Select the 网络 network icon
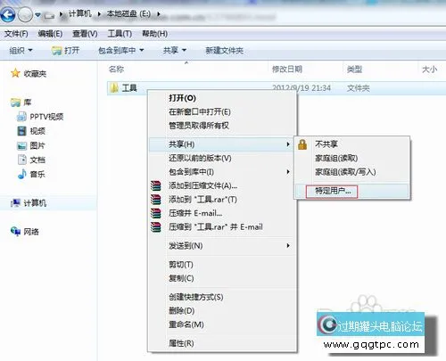This screenshot has width=446, height=361. click(15, 231)
